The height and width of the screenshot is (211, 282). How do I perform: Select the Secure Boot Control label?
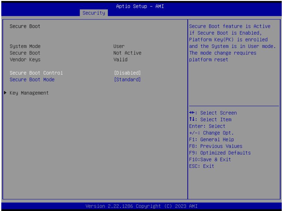point(36,73)
